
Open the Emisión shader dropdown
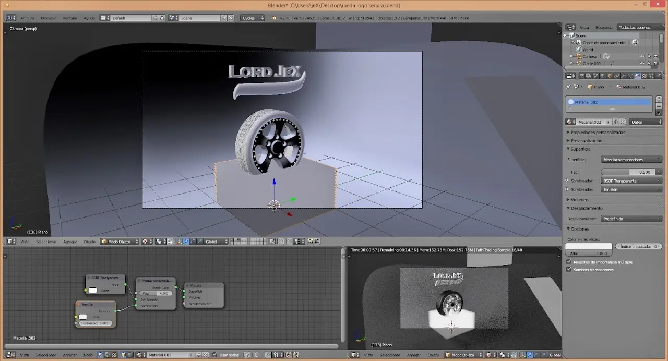631,189
